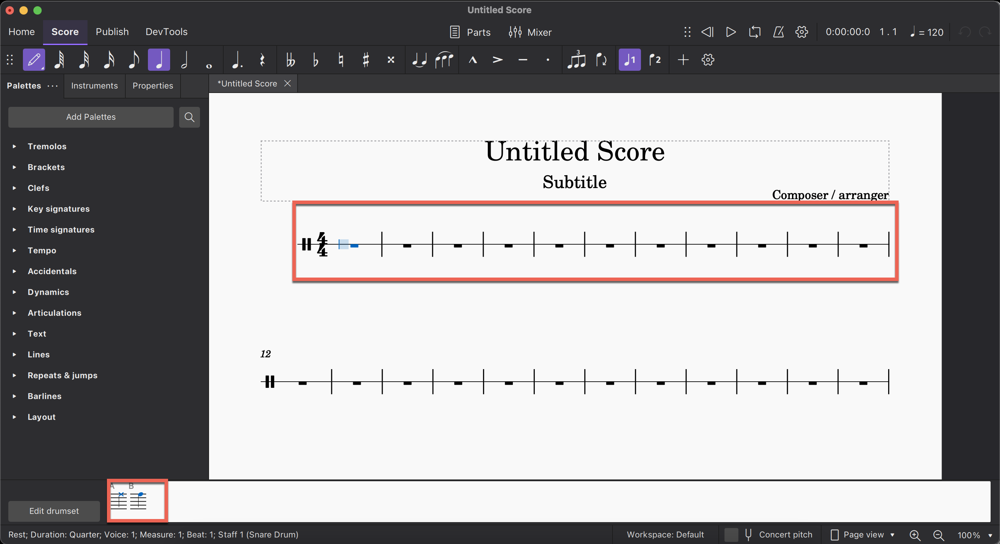Screen dimensions: 1000x544
Task: Open the zoom percentage control
Action: pyautogui.click(x=974, y=535)
